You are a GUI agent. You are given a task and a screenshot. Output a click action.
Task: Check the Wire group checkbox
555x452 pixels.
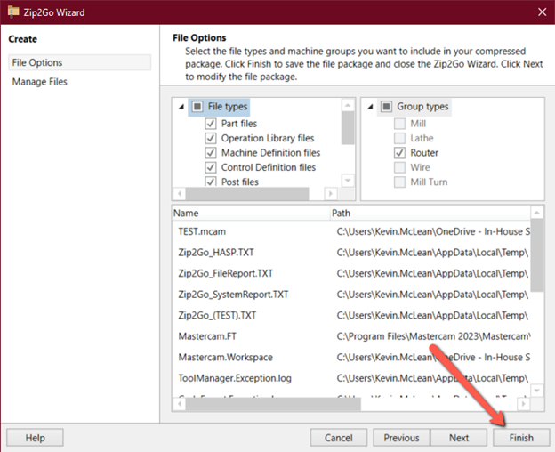(399, 167)
